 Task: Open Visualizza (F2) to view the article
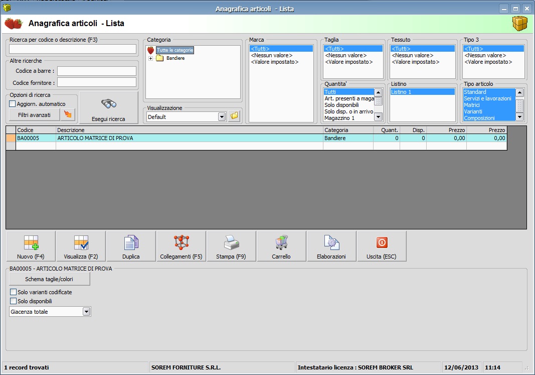81,246
